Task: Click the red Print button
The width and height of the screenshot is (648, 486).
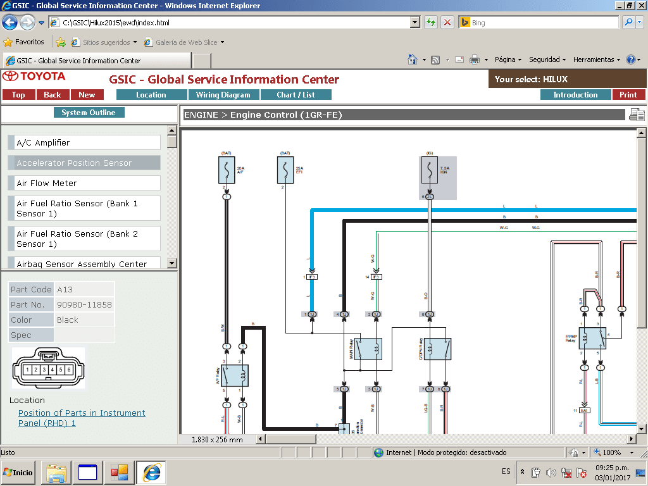Action: coord(628,95)
